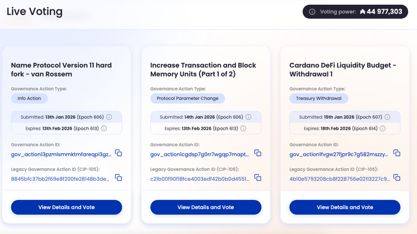Copy Legacy Governance Action ID starting 4b10e57
The image size is (417, 234).
[397, 178]
